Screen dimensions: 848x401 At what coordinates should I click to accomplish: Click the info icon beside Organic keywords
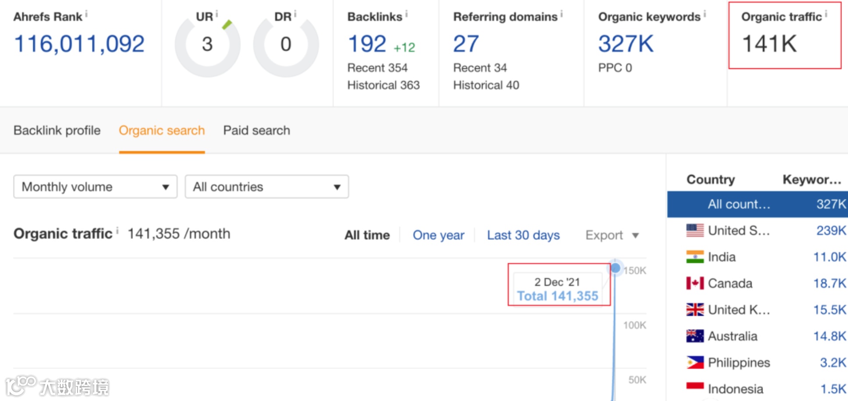[705, 14]
